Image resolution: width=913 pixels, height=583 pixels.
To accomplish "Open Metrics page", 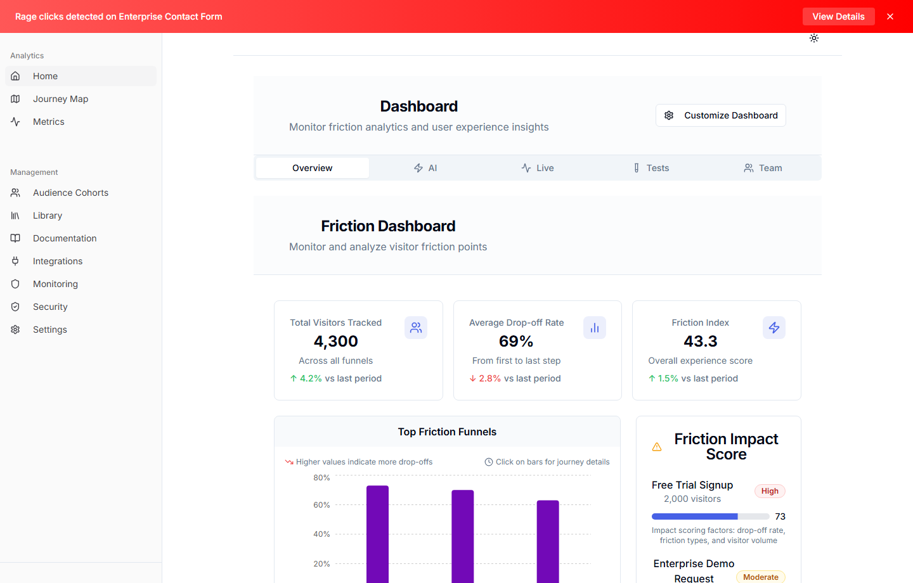I will (81, 122).
